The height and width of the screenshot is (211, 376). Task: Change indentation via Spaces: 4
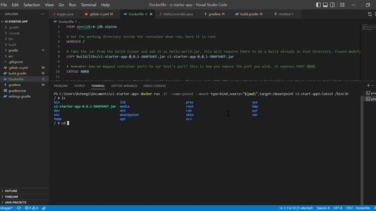(x=323, y=208)
